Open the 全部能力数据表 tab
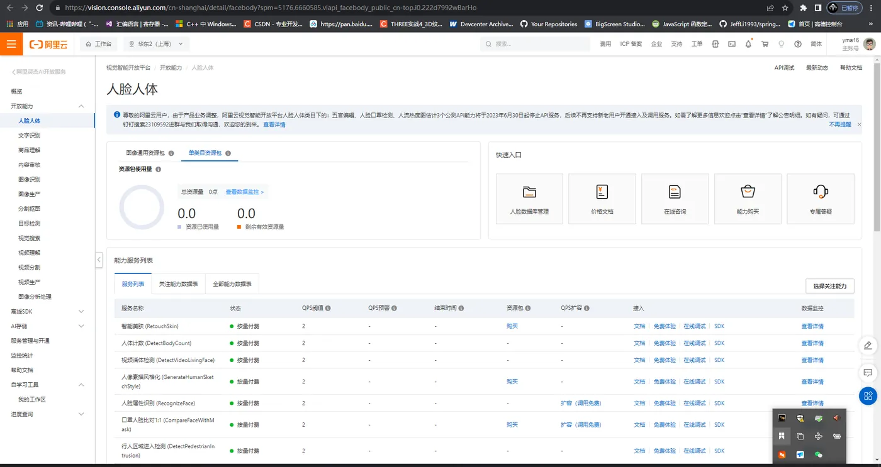Image resolution: width=881 pixels, height=467 pixels. coord(232,284)
